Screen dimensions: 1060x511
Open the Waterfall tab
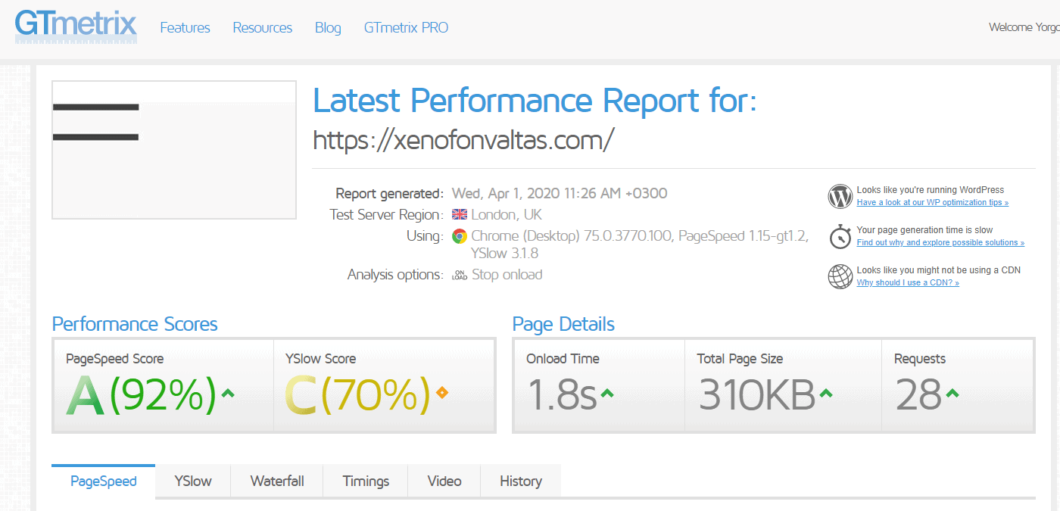pyautogui.click(x=277, y=481)
